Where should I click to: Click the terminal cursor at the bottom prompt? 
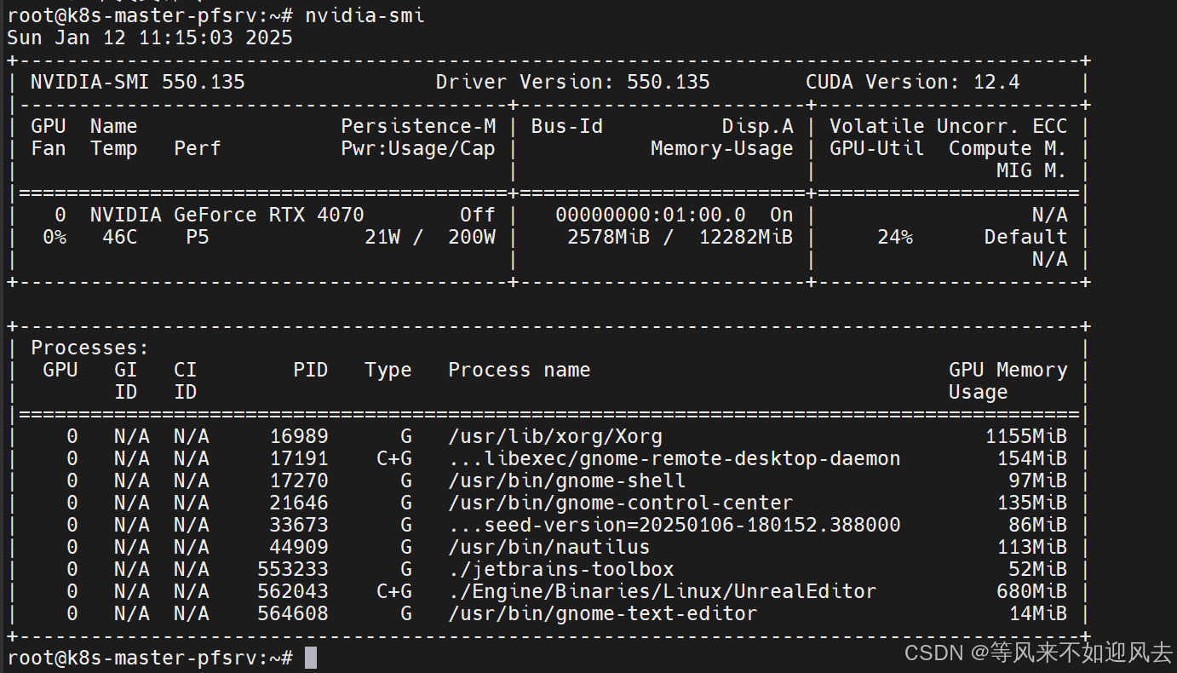[x=311, y=658]
